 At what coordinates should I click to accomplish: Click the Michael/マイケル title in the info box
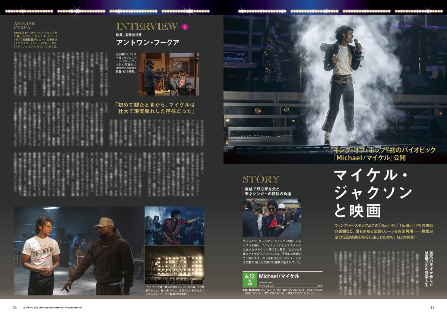point(279,276)
